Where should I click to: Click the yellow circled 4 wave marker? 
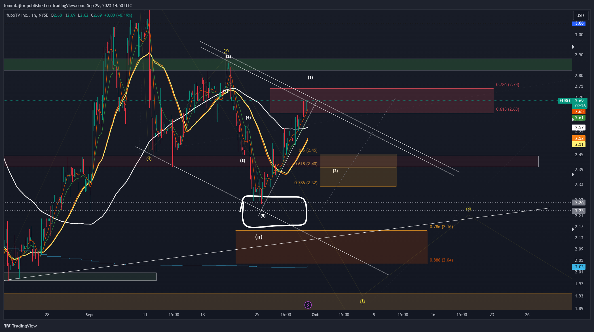pyautogui.click(x=468, y=209)
